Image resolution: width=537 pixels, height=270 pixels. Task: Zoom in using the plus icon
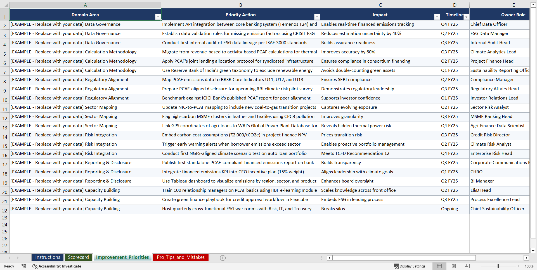click(519, 266)
